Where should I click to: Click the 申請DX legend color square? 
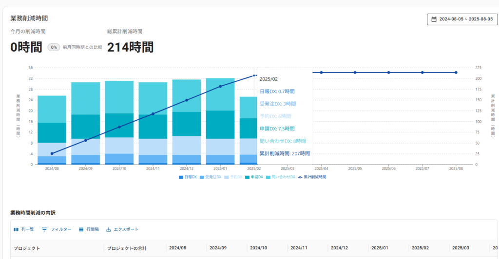pos(247,177)
